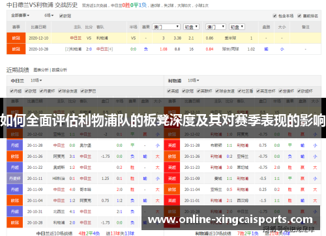This screenshot has height=236, width=326.
Task: Uncheck 欧冠 in the 中日兰 filters
Action: [x=27, y=91]
